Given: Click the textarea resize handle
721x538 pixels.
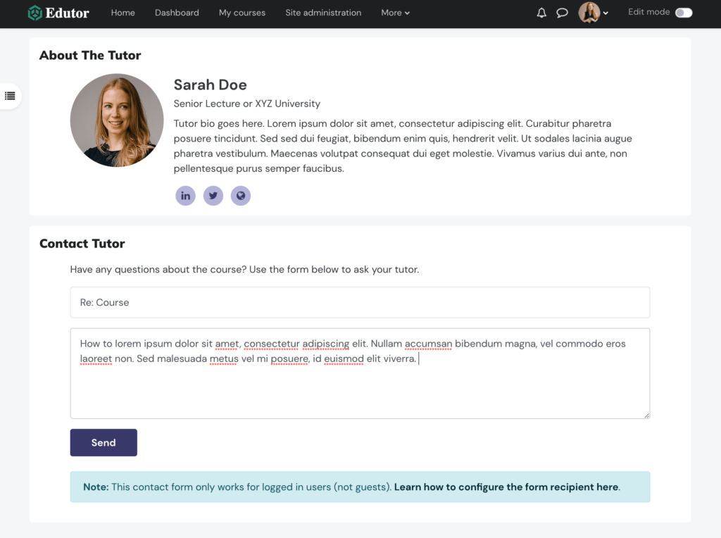Looking at the screenshot, I should [646, 416].
